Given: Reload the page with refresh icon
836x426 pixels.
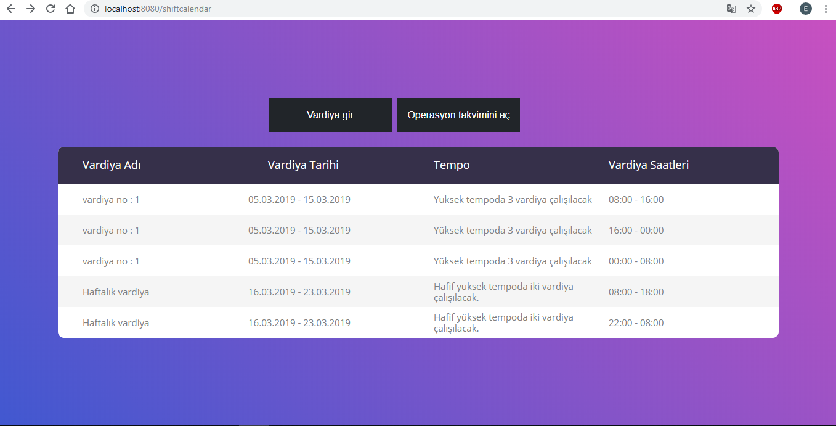Looking at the screenshot, I should click(x=51, y=9).
